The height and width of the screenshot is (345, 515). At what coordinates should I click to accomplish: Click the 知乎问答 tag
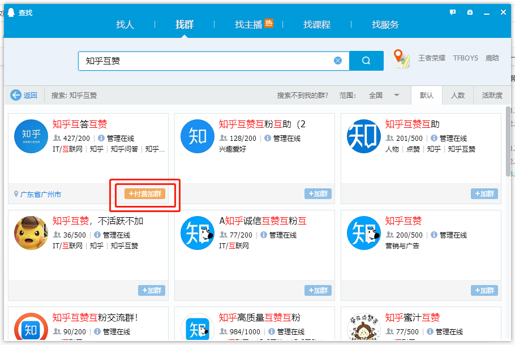[124, 149]
